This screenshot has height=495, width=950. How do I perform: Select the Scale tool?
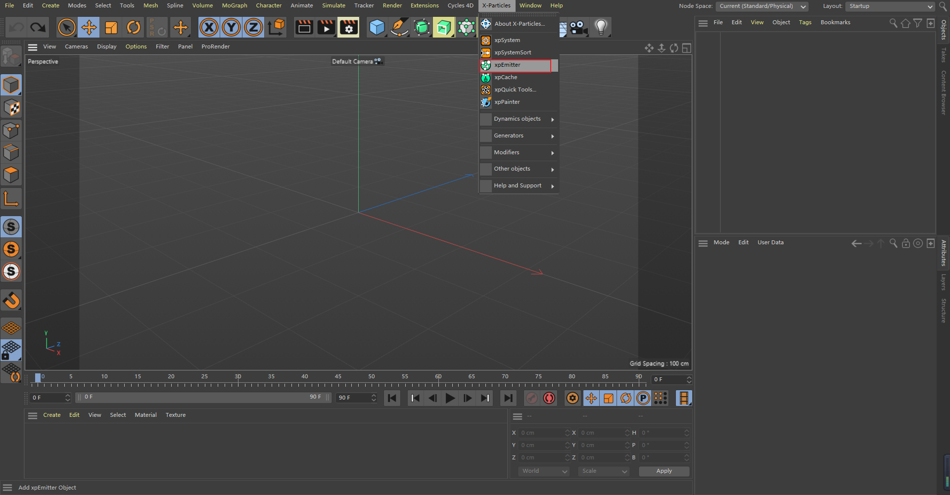click(111, 27)
